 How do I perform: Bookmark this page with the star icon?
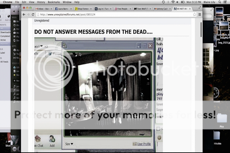pos(194,14)
